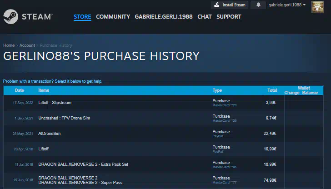Image resolution: width=331 pixels, height=189 pixels.
Task: Click the MasterCard **77 payment label
Action: [225, 183]
